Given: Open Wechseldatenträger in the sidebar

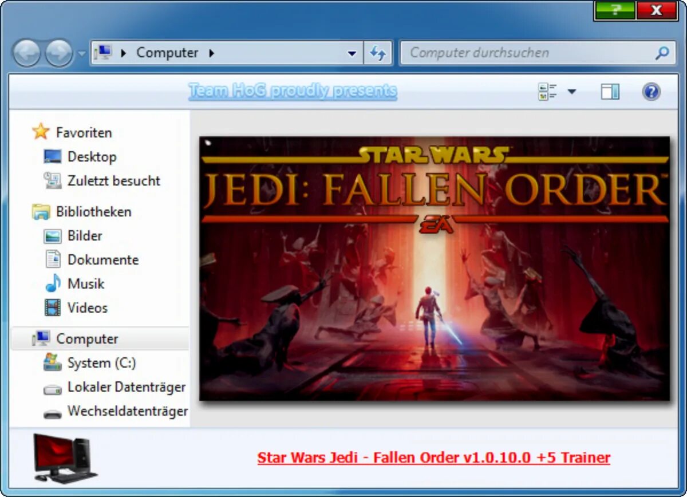Looking at the screenshot, I should point(128,411).
